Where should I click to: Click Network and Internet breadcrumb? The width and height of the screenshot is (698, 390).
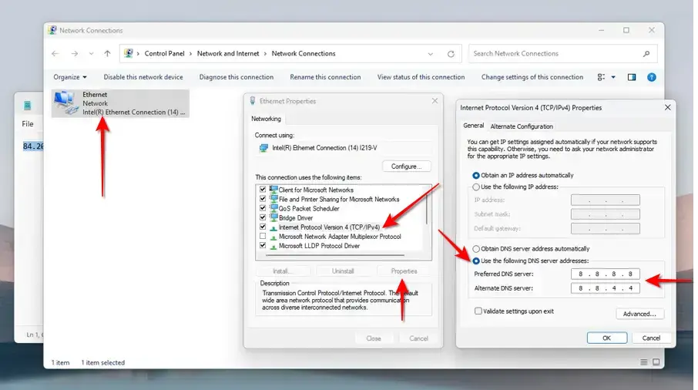228,53
